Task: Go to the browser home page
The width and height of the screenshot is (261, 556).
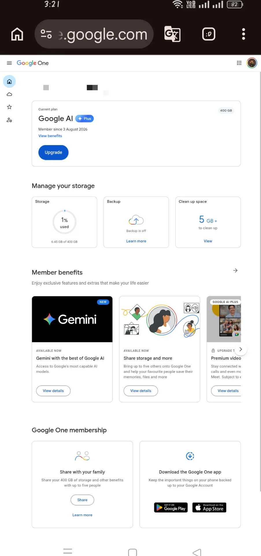Action: [x=17, y=34]
